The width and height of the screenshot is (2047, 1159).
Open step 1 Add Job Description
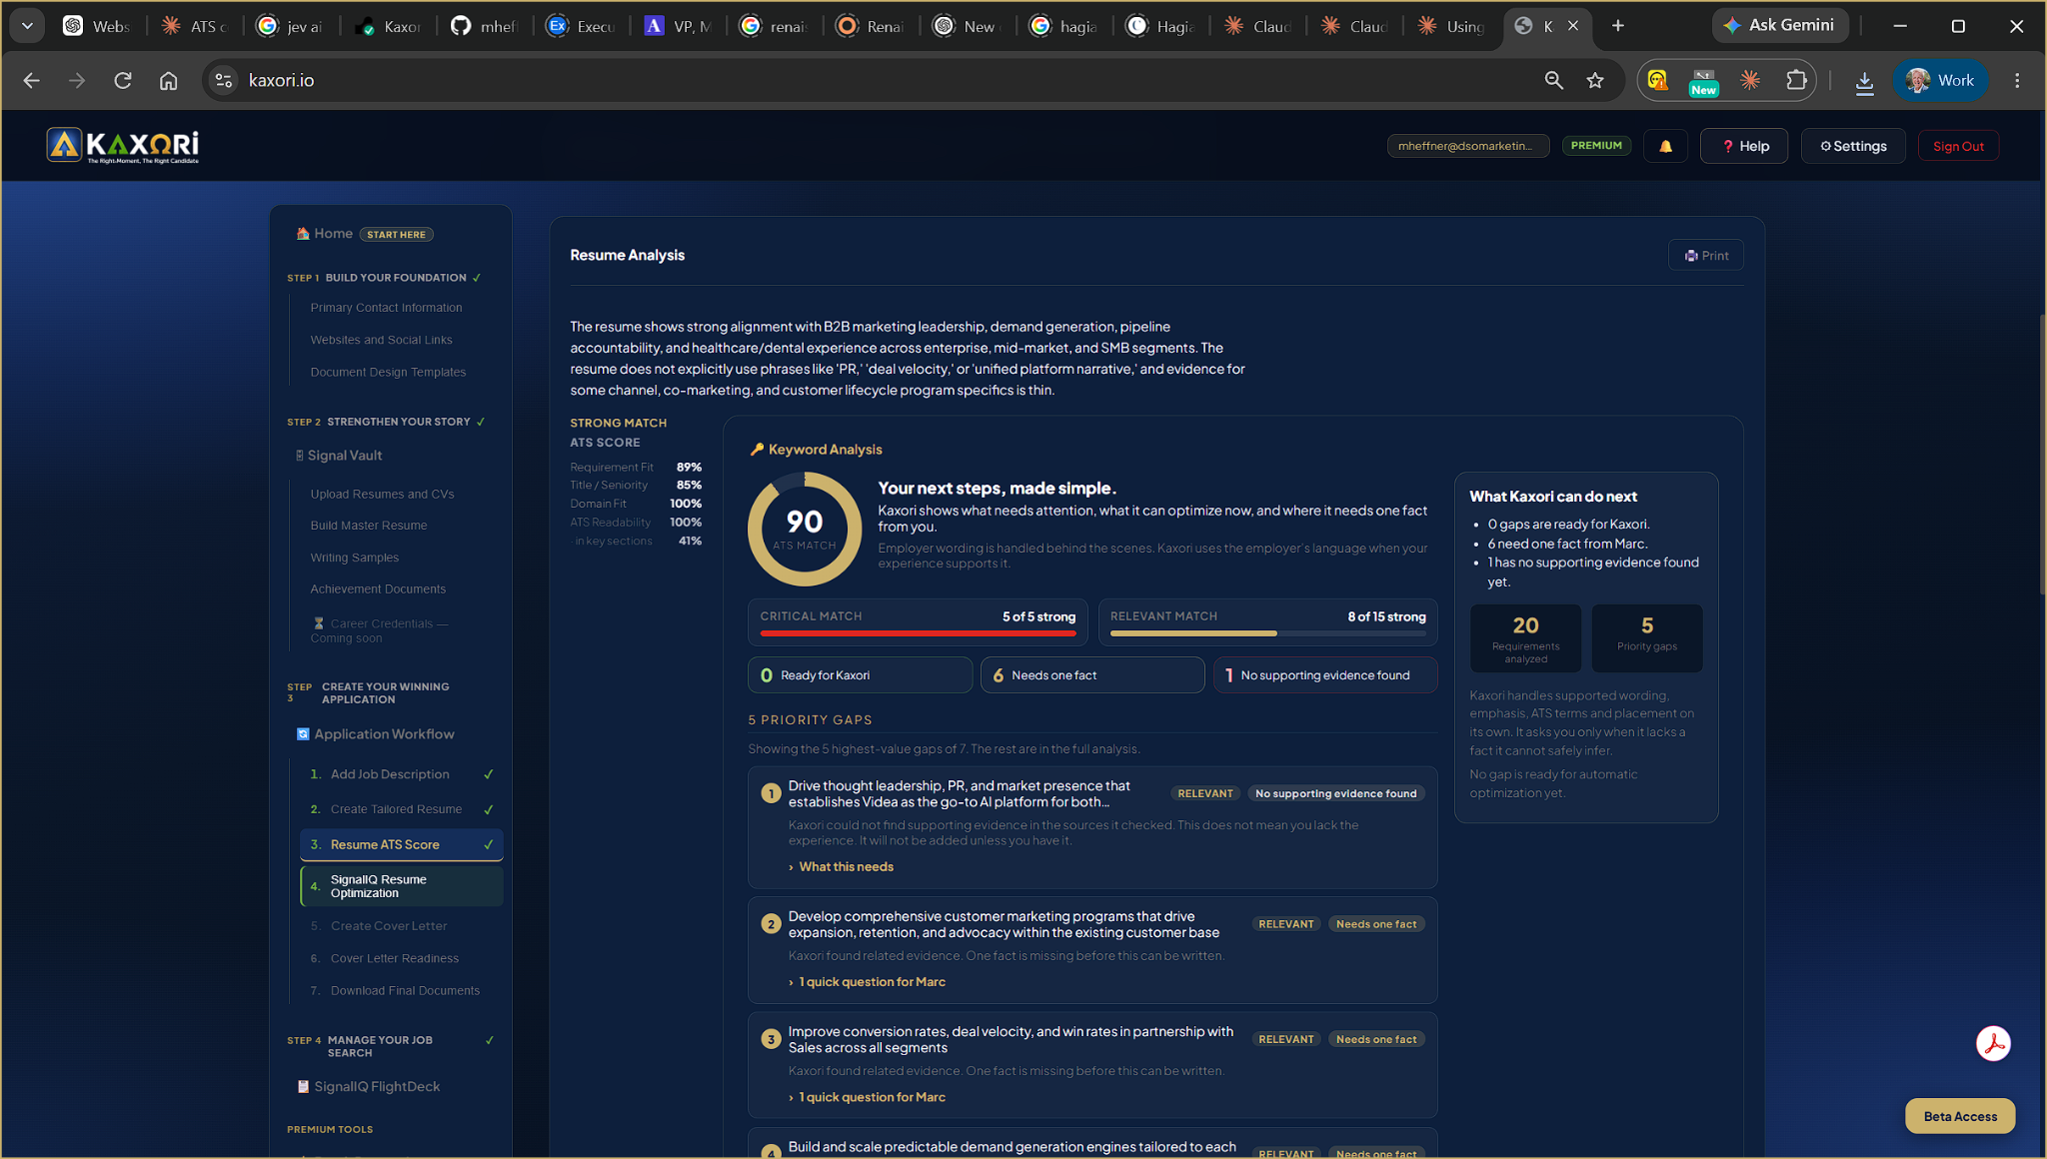[x=401, y=774]
